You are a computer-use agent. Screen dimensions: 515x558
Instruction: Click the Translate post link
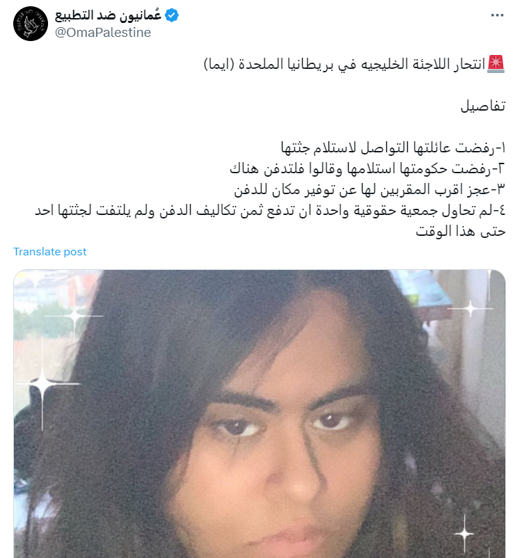click(50, 252)
